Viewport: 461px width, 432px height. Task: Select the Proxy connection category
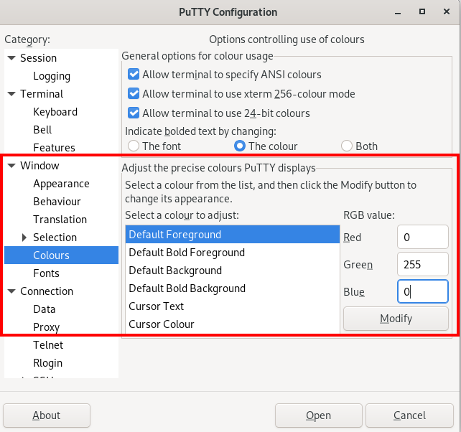coord(46,327)
